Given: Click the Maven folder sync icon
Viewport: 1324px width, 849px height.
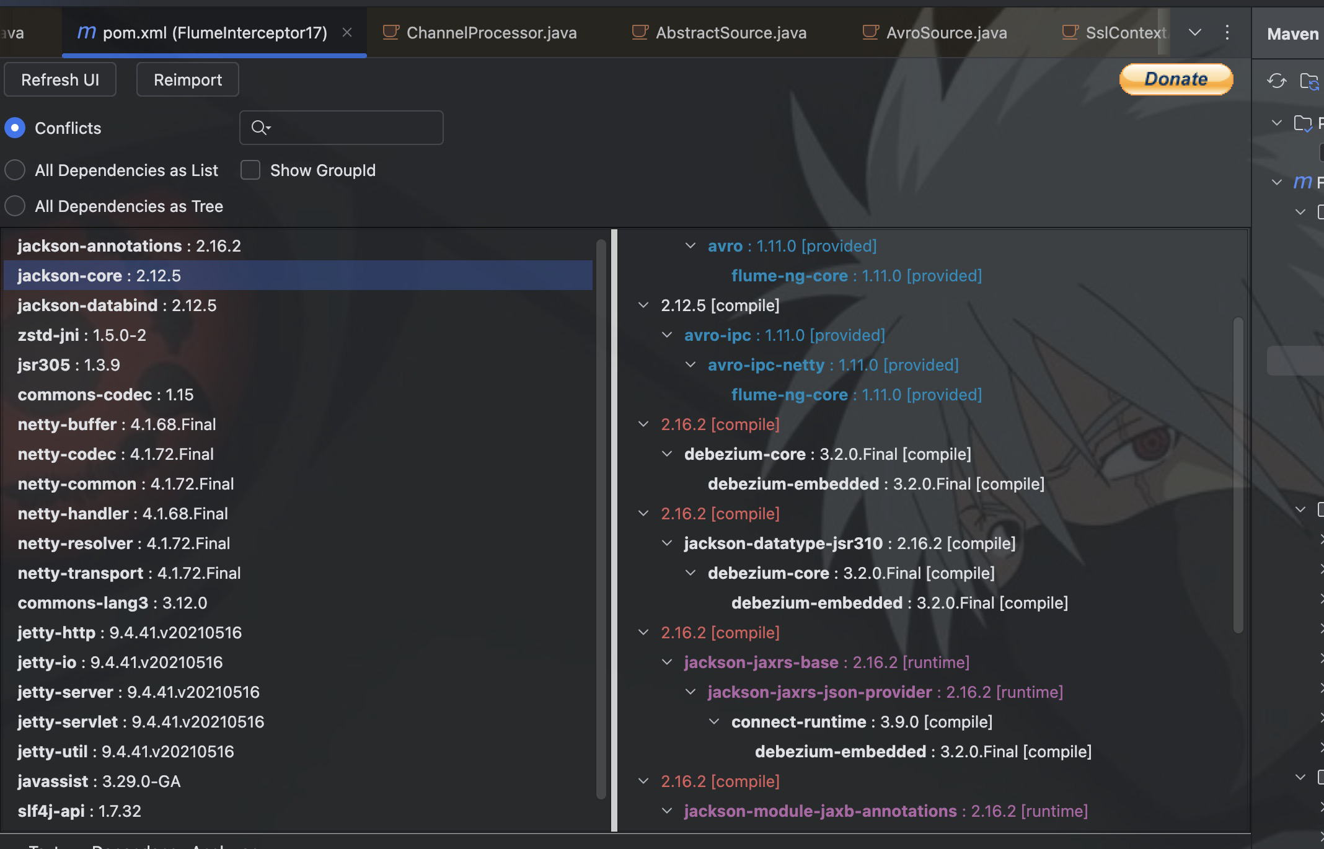Looking at the screenshot, I should [1309, 81].
